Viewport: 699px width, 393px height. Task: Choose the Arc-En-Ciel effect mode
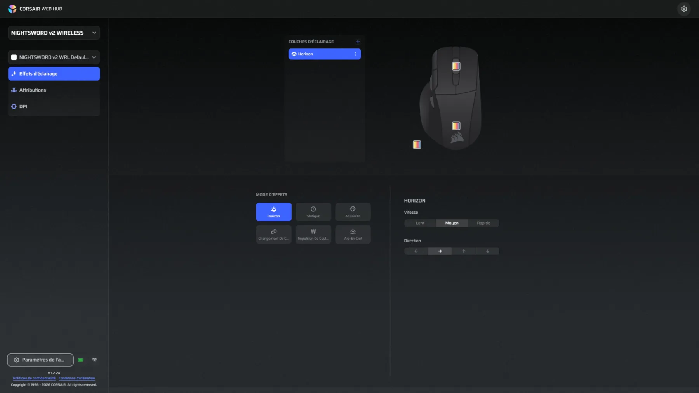(353, 234)
